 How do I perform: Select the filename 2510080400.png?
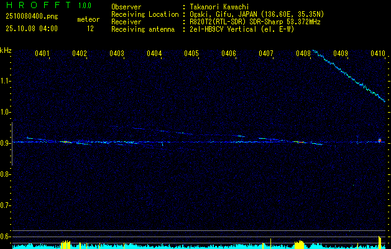tap(32, 16)
